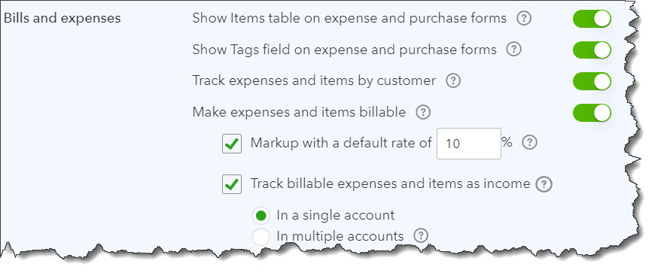Open help icon beside Show Items table
This screenshot has width=658, height=276.
coord(524,19)
